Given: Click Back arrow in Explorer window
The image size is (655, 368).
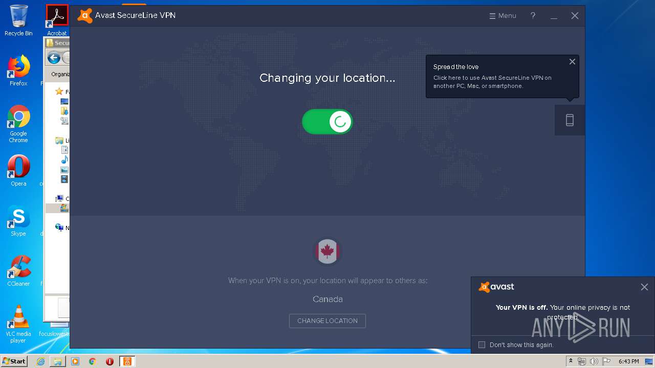Looking at the screenshot, I should click(53, 58).
